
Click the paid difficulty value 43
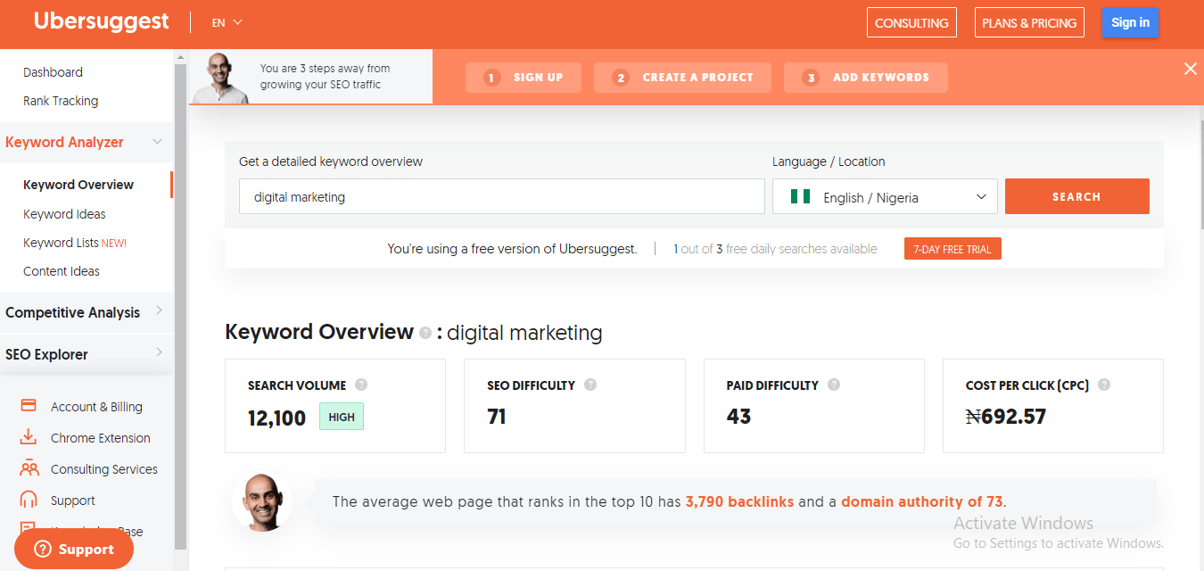coord(738,417)
